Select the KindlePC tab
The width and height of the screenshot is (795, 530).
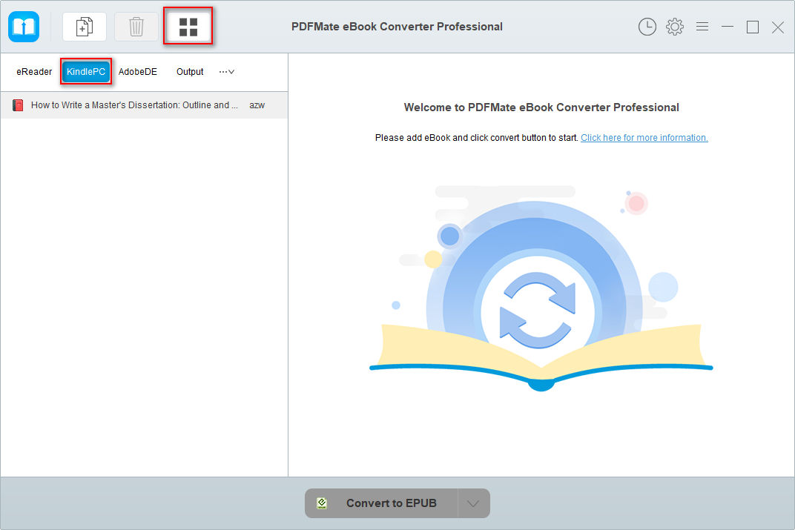click(x=86, y=72)
